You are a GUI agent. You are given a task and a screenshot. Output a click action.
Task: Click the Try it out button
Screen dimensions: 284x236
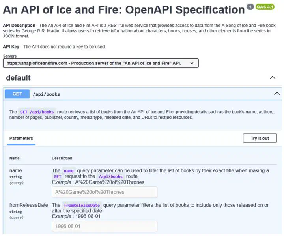tap(260, 138)
